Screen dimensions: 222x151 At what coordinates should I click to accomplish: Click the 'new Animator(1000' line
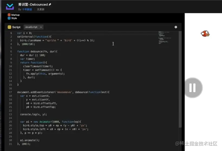click(51, 122)
